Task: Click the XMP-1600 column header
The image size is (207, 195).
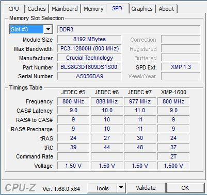Action: click(x=173, y=92)
